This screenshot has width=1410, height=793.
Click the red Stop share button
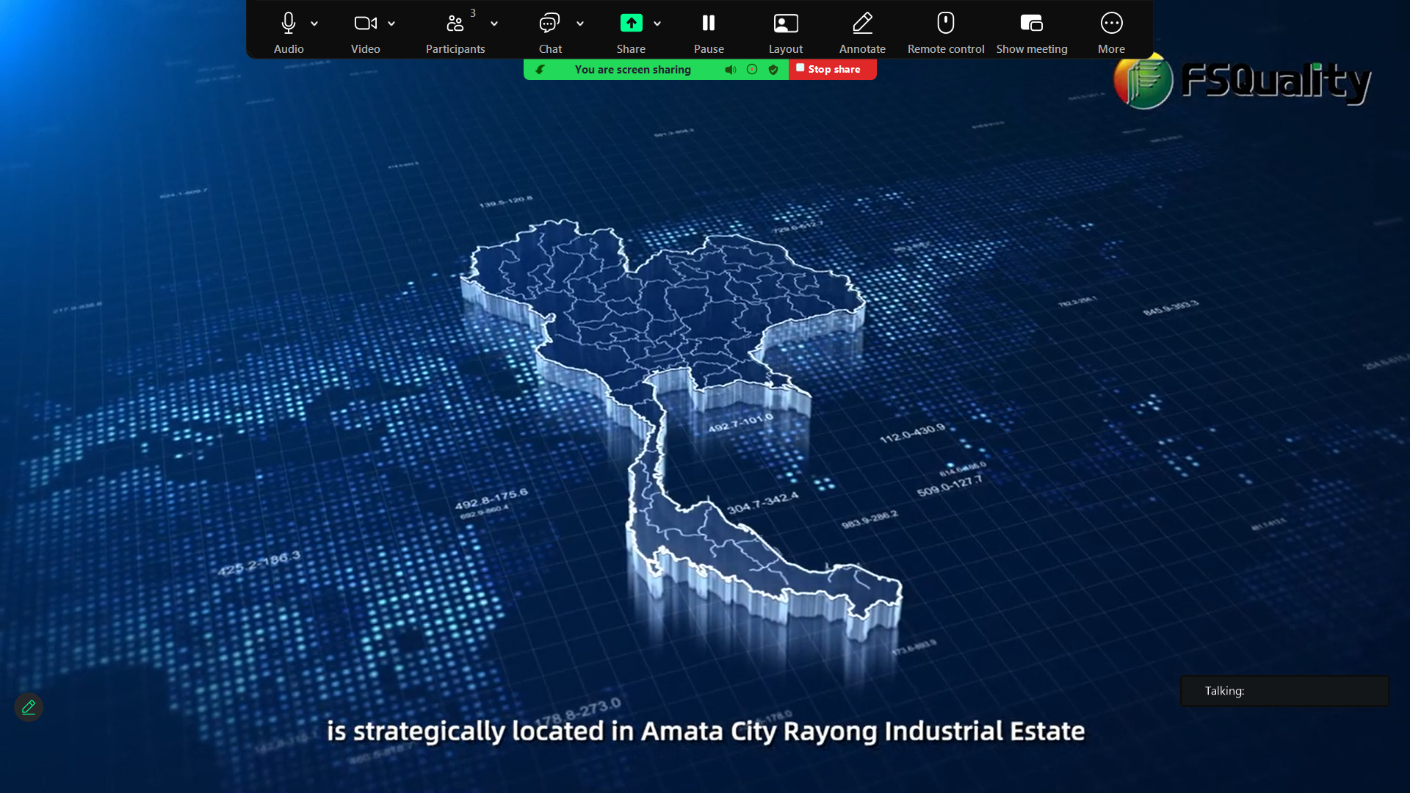[833, 69]
